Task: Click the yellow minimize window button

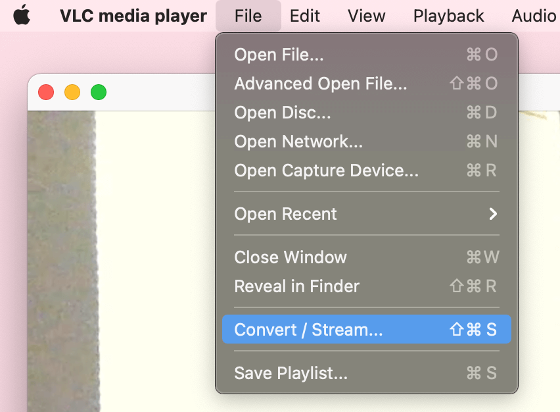Action: (x=72, y=92)
